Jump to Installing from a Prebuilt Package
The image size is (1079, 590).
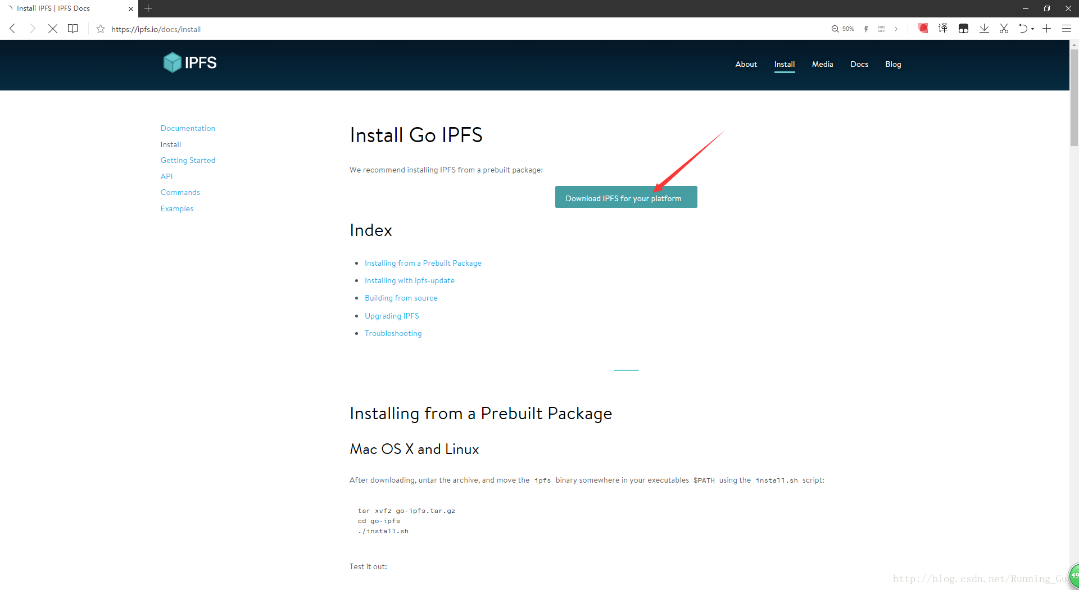pos(423,263)
